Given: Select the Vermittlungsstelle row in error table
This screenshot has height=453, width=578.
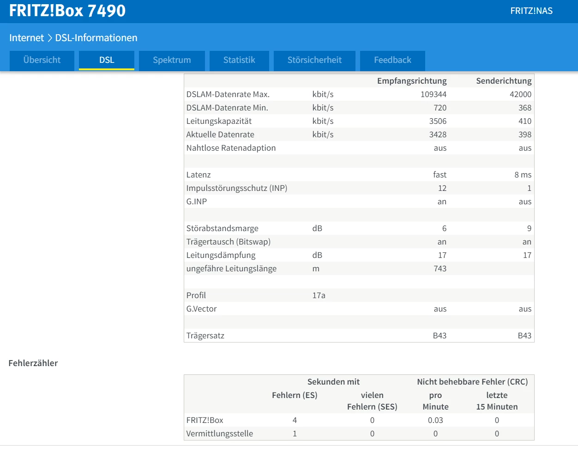Looking at the screenshot, I should (x=219, y=434).
